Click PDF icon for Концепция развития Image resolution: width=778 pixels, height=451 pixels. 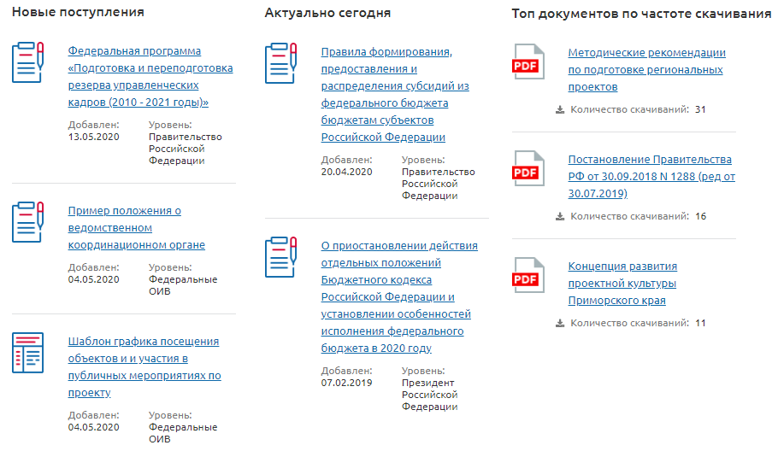[x=527, y=276]
